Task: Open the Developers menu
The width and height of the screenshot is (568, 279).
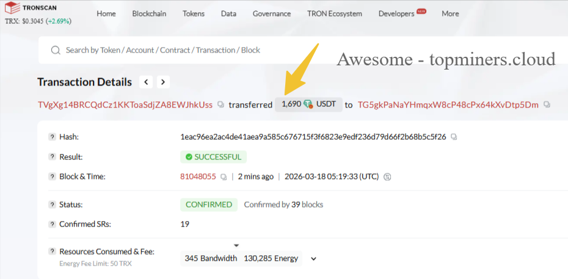Action: [396, 14]
